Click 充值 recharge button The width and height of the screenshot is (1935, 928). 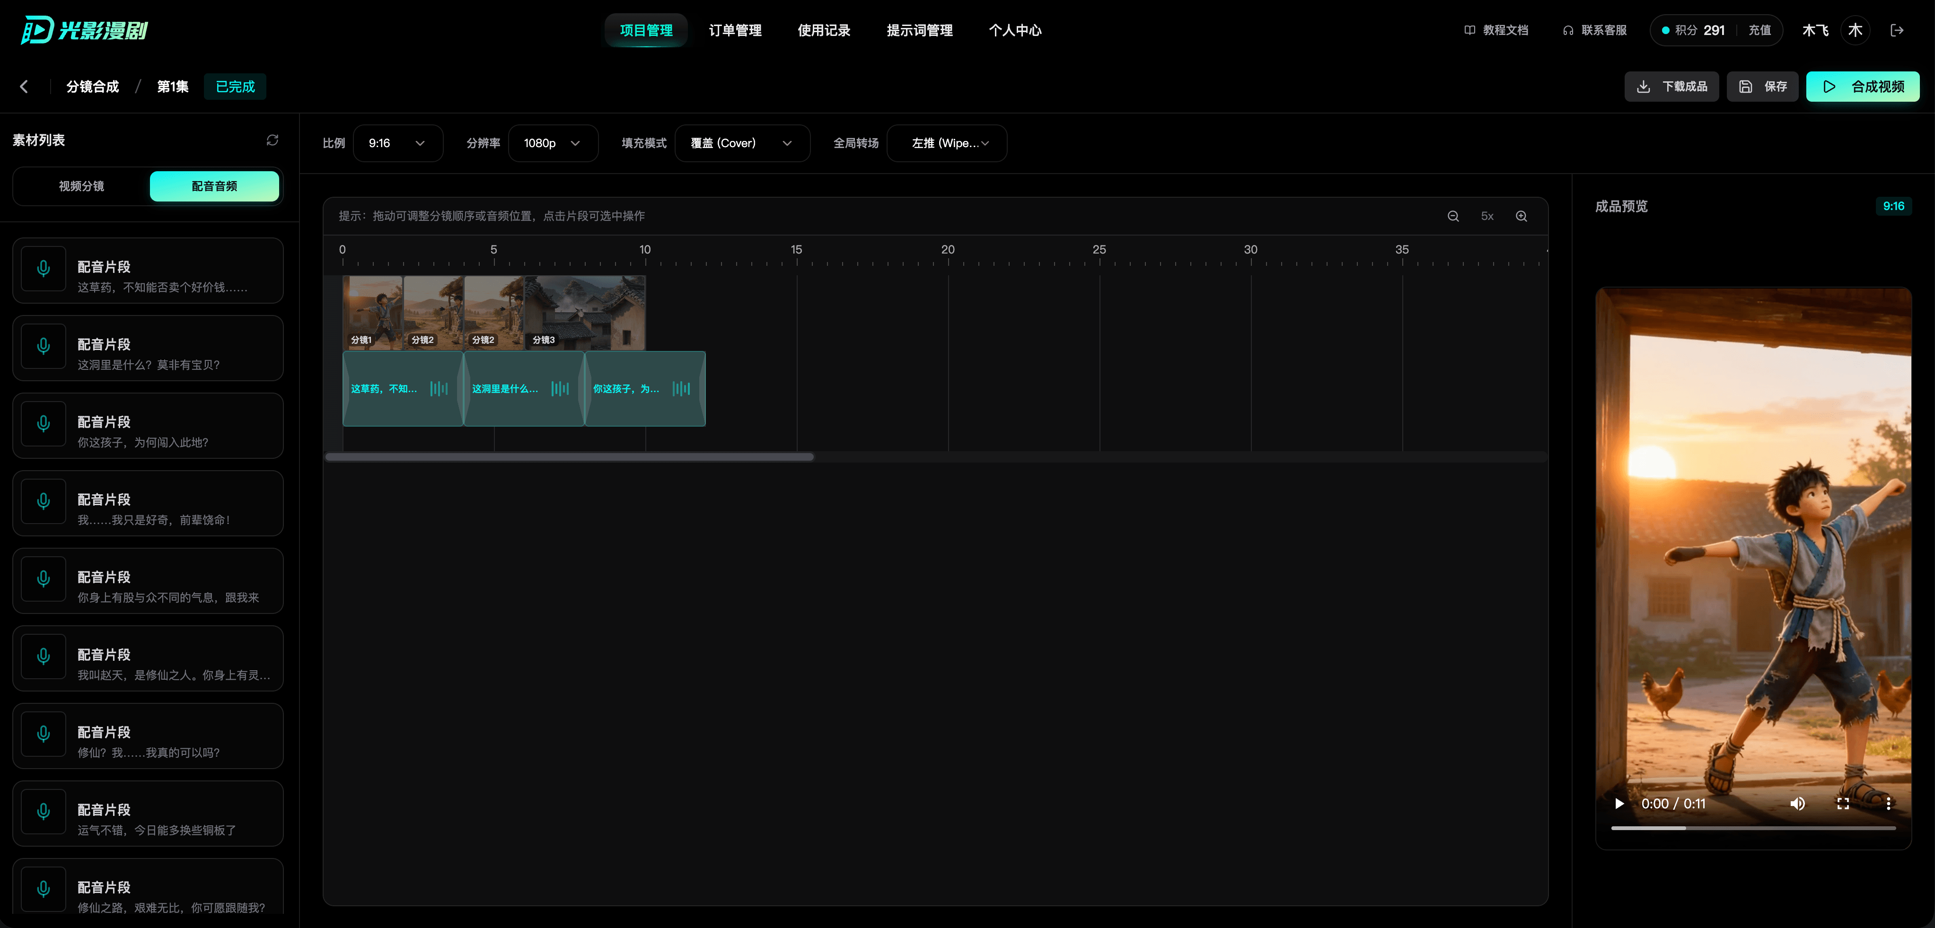pyautogui.click(x=1759, y=30)
